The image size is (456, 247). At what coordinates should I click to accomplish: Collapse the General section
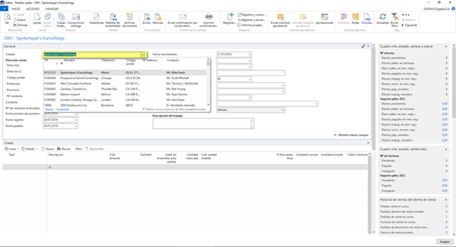(369, 46)
